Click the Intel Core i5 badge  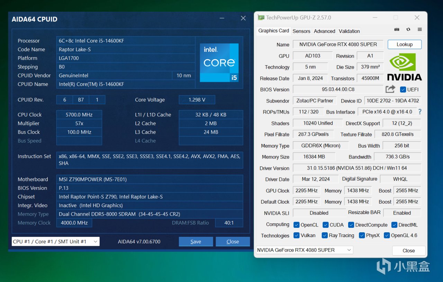(219, 62)
